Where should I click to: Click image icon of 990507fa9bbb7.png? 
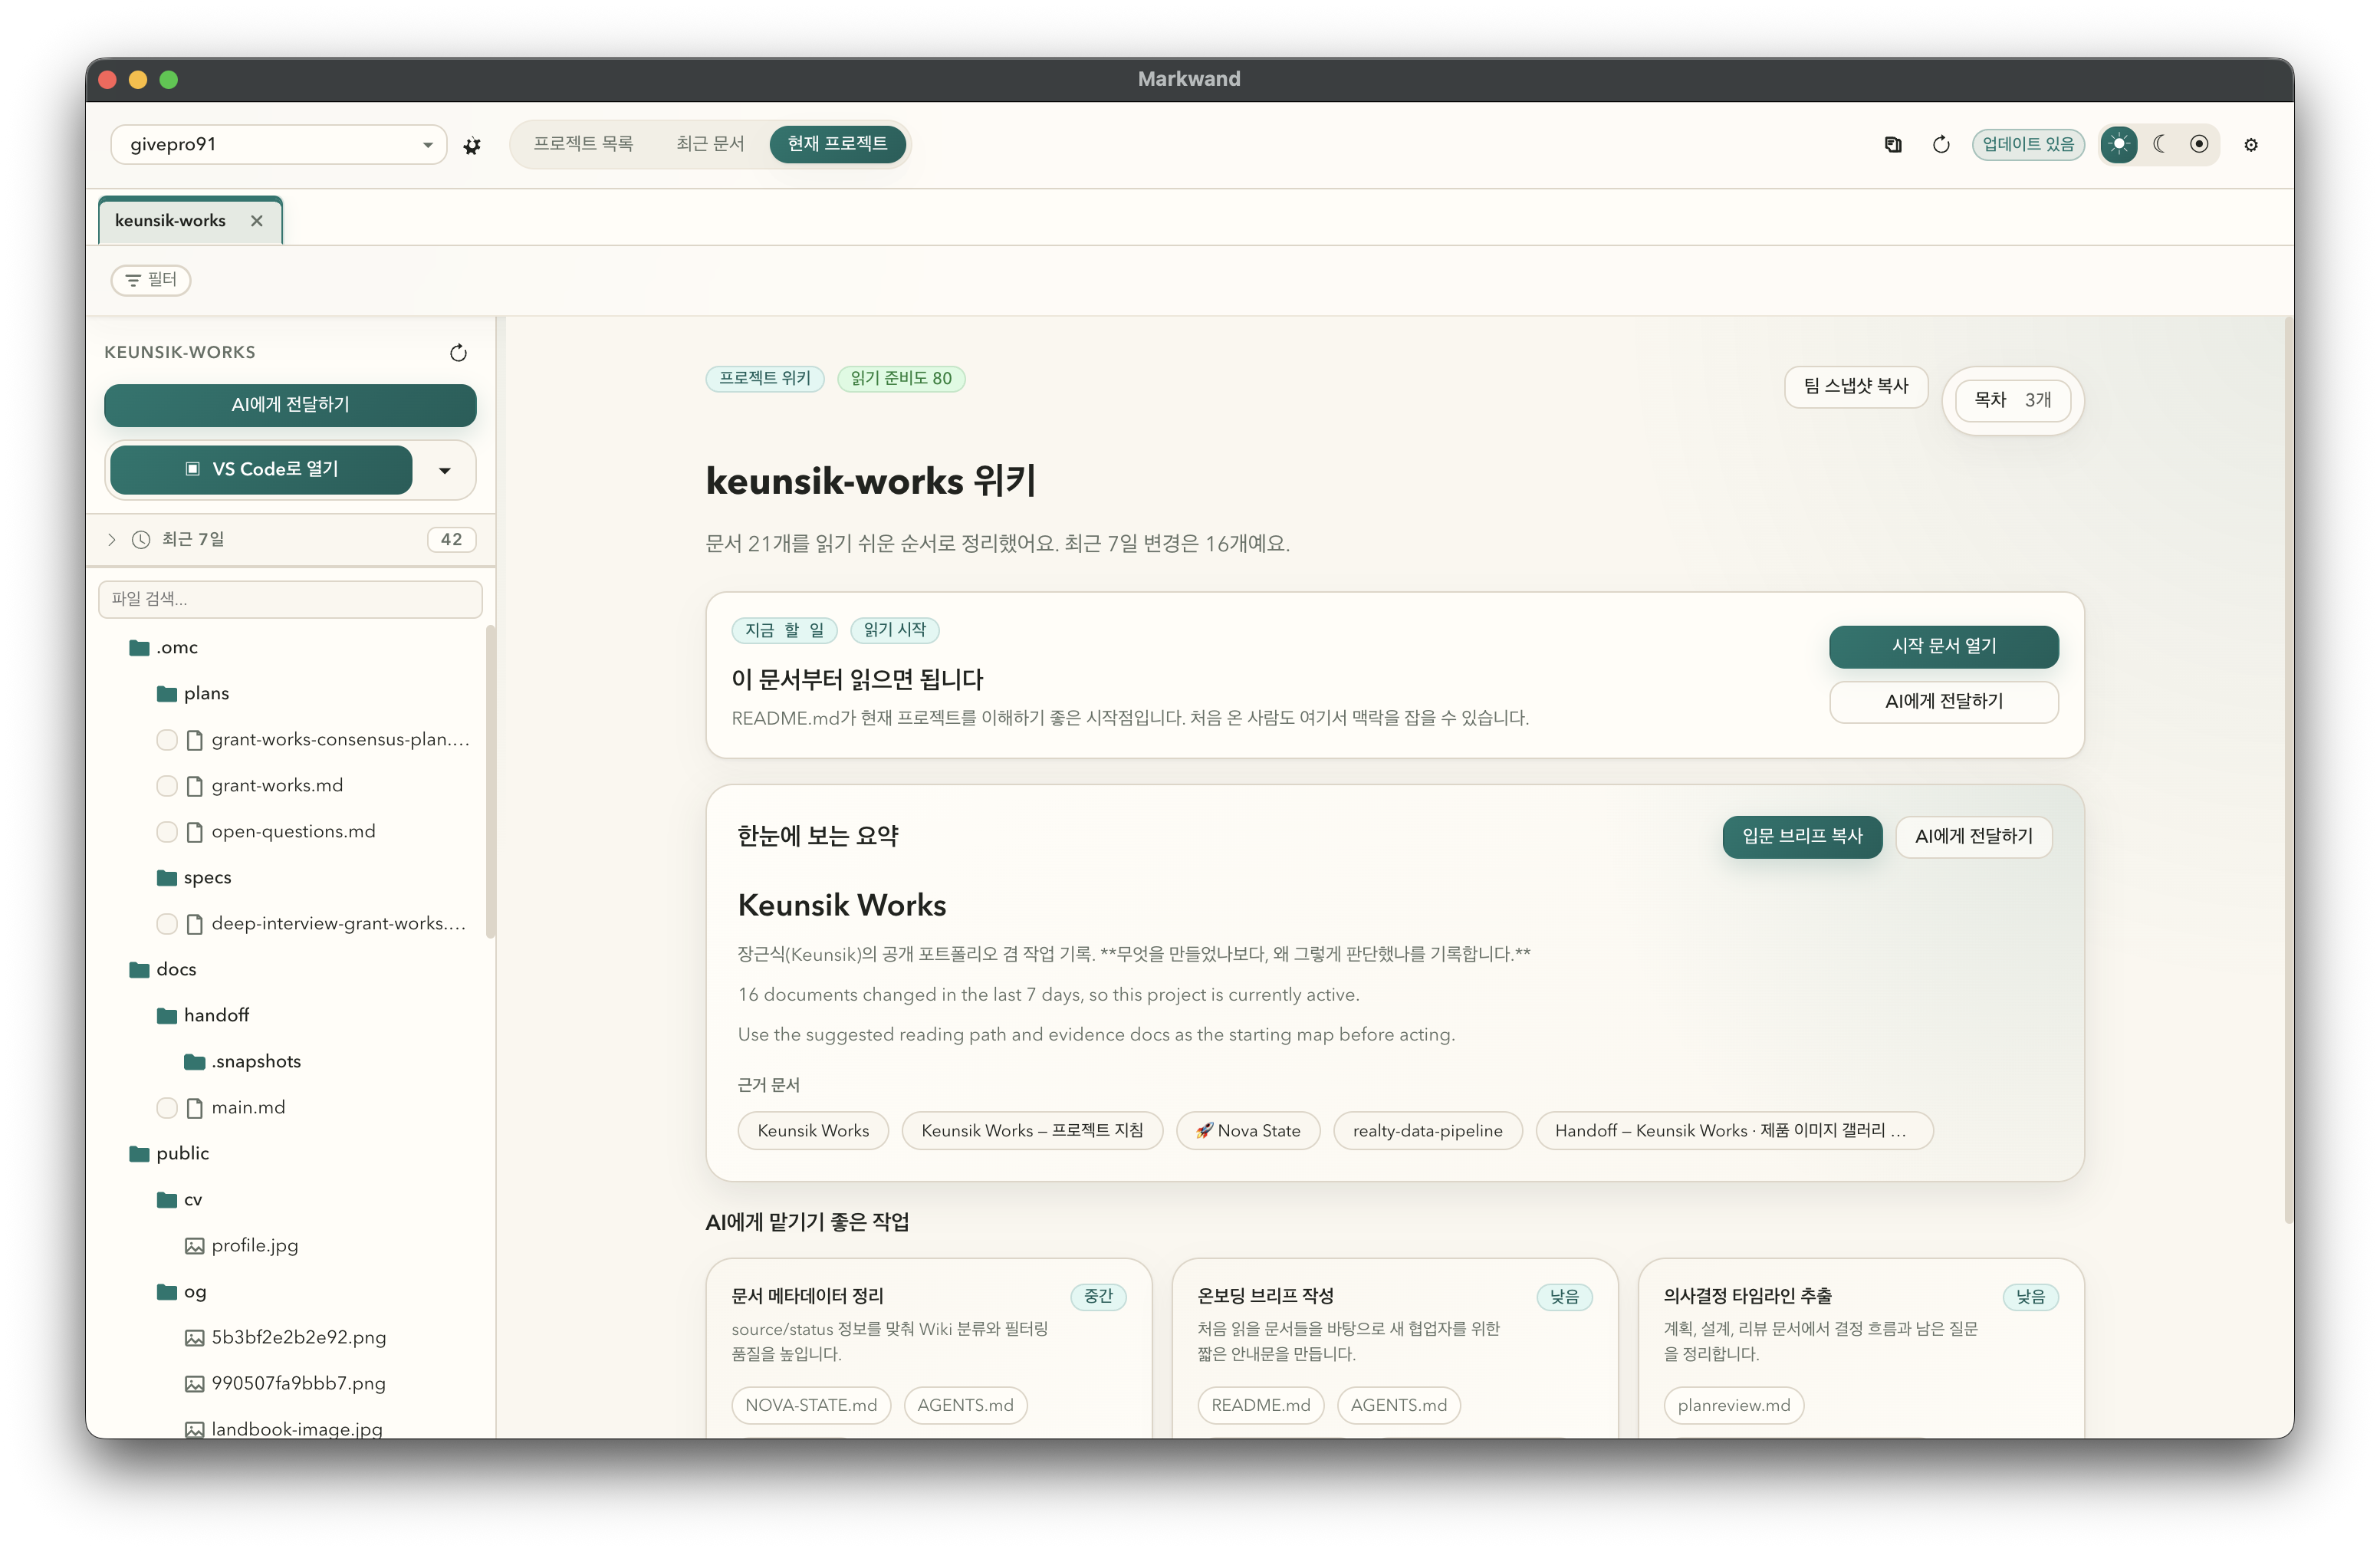click(195, 1384)
